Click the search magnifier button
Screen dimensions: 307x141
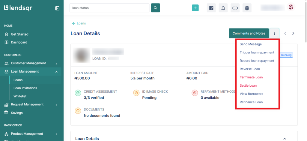tap(155, 8)
